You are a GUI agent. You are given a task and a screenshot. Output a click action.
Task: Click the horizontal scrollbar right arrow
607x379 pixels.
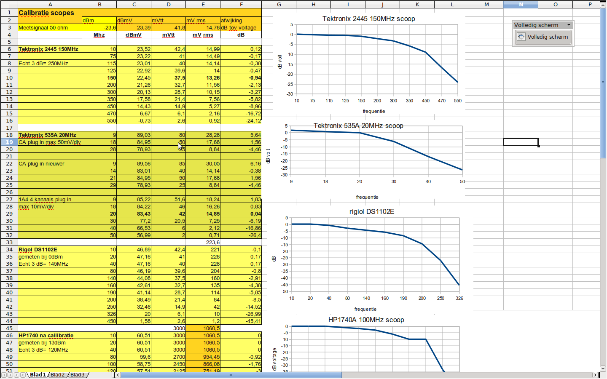[x=595, y=375]
